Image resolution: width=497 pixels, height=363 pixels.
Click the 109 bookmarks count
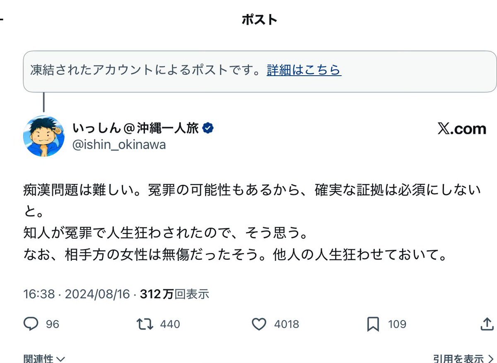tap(397, 325)
